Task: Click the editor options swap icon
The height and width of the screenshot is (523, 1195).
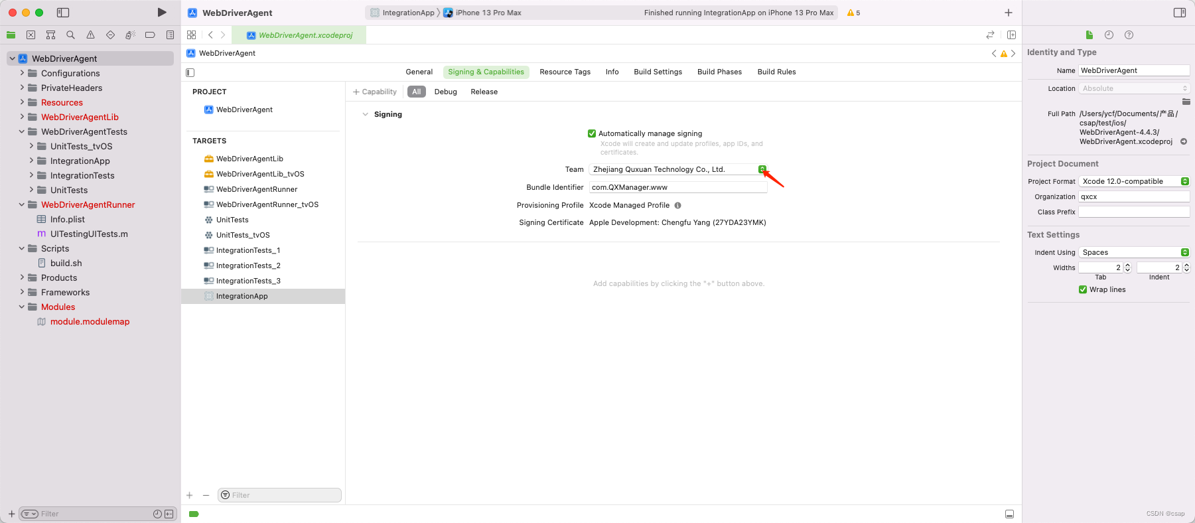Action: point(990,35)
